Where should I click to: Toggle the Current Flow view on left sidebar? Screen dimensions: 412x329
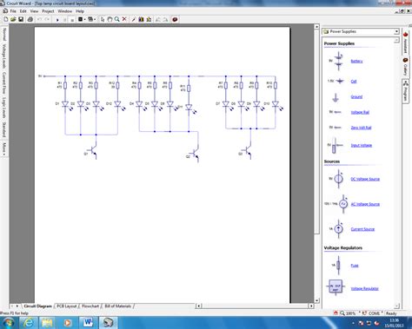pos(4,83)
